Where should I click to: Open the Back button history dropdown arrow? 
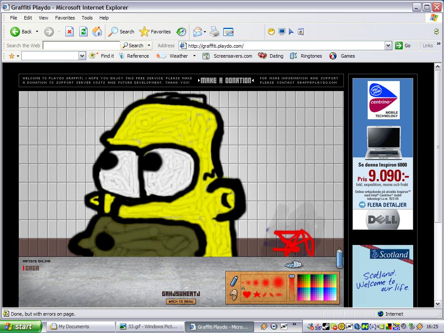[37, 31]
